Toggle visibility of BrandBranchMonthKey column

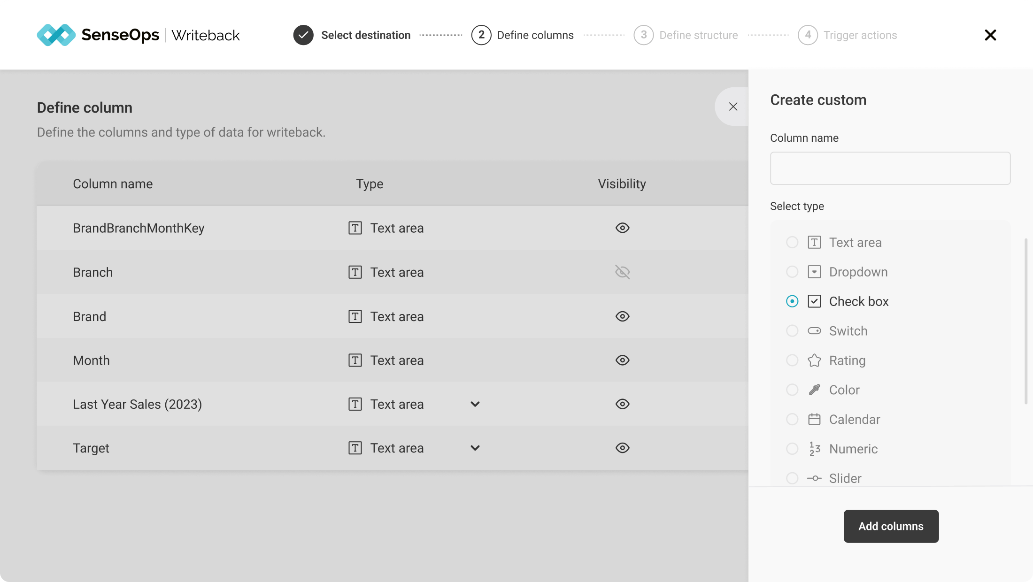623,228
